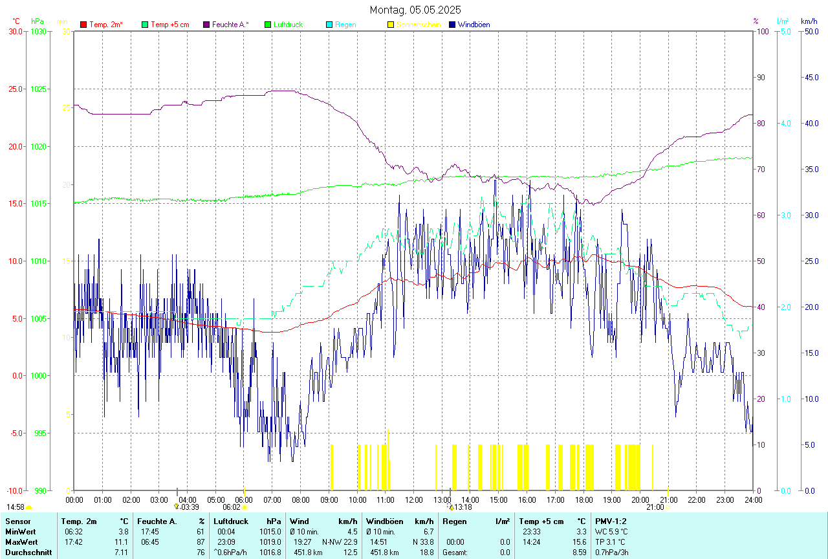Viewport: 828px width, 559px height.
Task: Click the '18:00' label on time axis
Action: click(x=583, y=499)
